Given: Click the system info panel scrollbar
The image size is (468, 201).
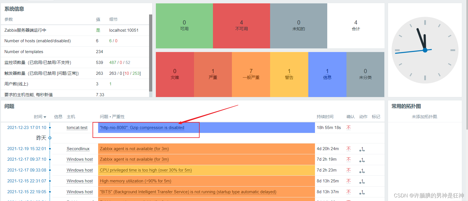Looking at the screenshot, I should 151,53.
